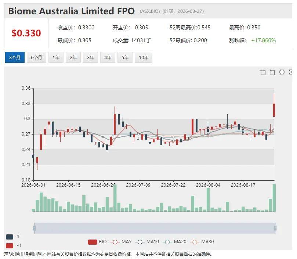Switch to the 1年 range tab
Viewport: 297px width, 259px height.
click(x=56, y=57)
